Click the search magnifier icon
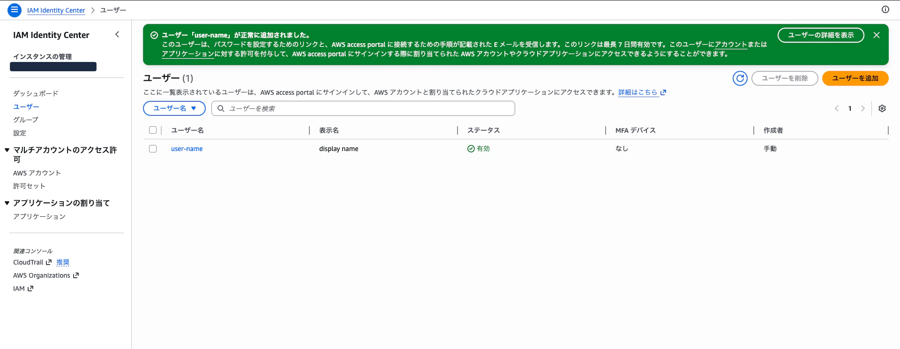 [221, 108]
